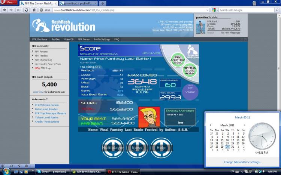Image resolution: width=281 pixels, height=175 pixels.
Task: Open the Token Level Ranks link
Action: [x=46, y=117]
